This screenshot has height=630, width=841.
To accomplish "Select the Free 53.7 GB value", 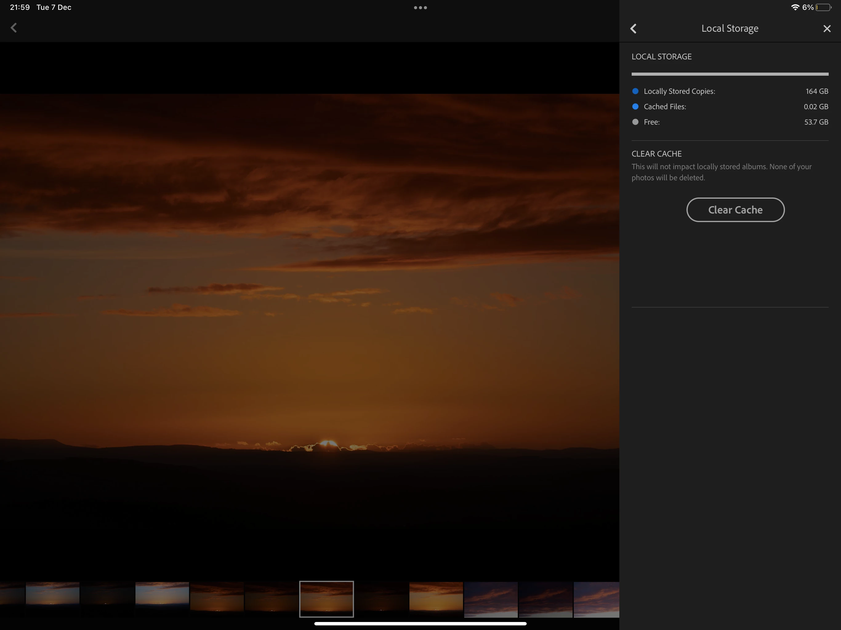I will coord(816,122).
